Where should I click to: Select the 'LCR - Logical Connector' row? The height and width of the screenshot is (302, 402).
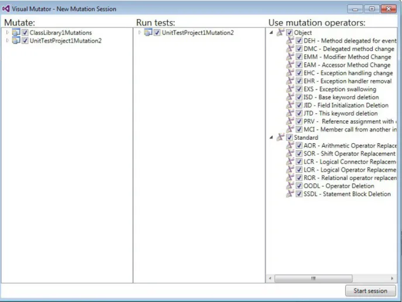tap(350, 161)
